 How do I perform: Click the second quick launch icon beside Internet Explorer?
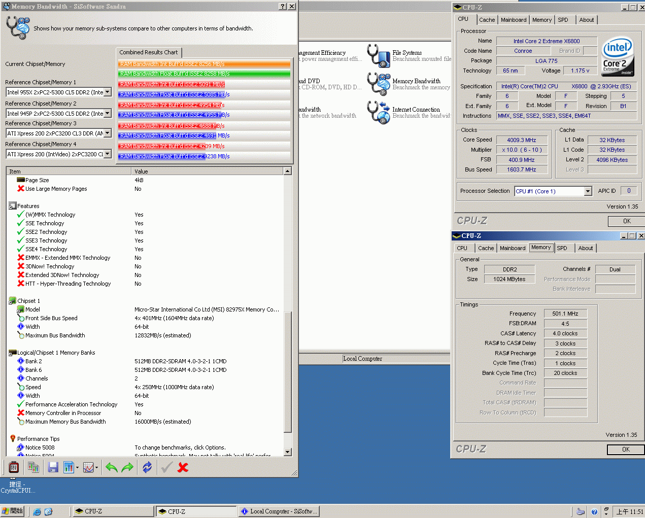coord(48,511)
